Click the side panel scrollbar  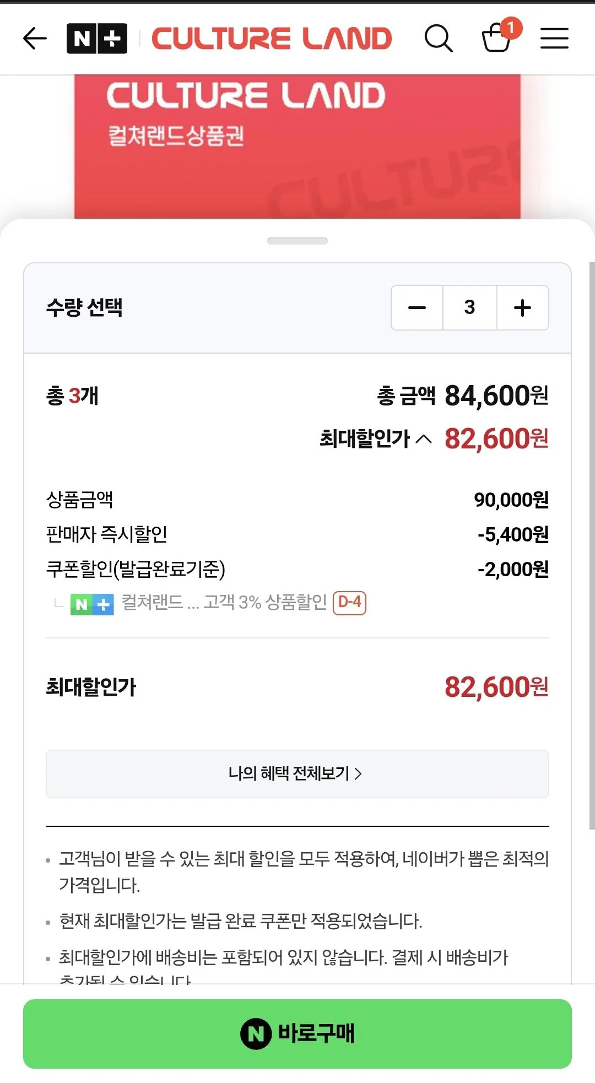pos(592,545)
